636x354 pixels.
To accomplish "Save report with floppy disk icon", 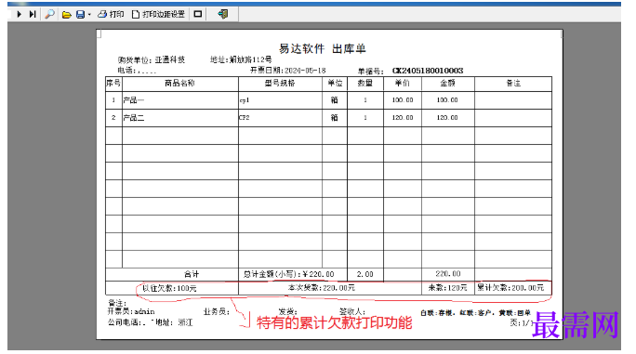I will click(x=80, y=15).
